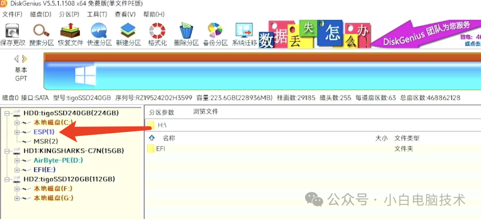Go to next disk with right arrow
Viewport: 481px width, 219px height.
(25, 59)
